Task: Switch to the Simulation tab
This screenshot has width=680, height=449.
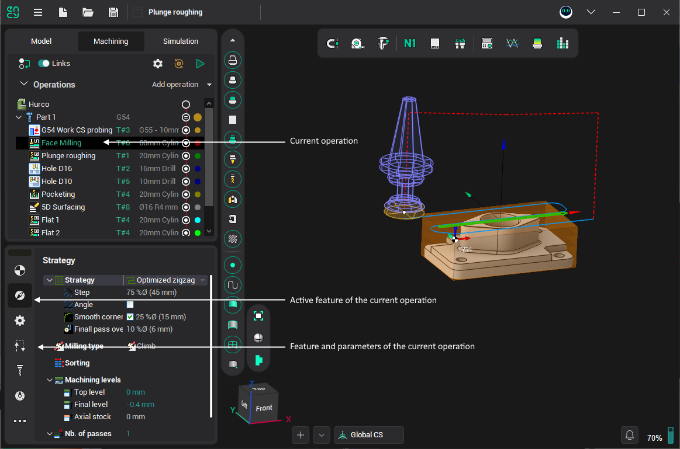Action: pyautogui.click(x=181, y=41)
